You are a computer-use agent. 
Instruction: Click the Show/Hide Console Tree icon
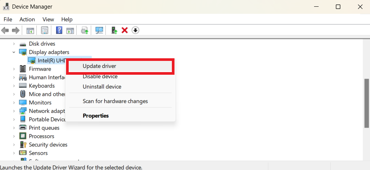30,30
